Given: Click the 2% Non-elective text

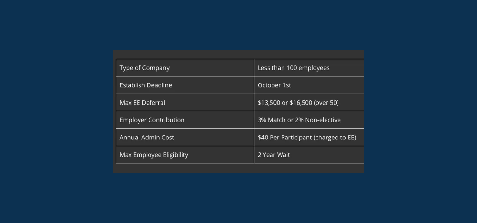Looking at the screenshot, I should click(x=318, y=120).
